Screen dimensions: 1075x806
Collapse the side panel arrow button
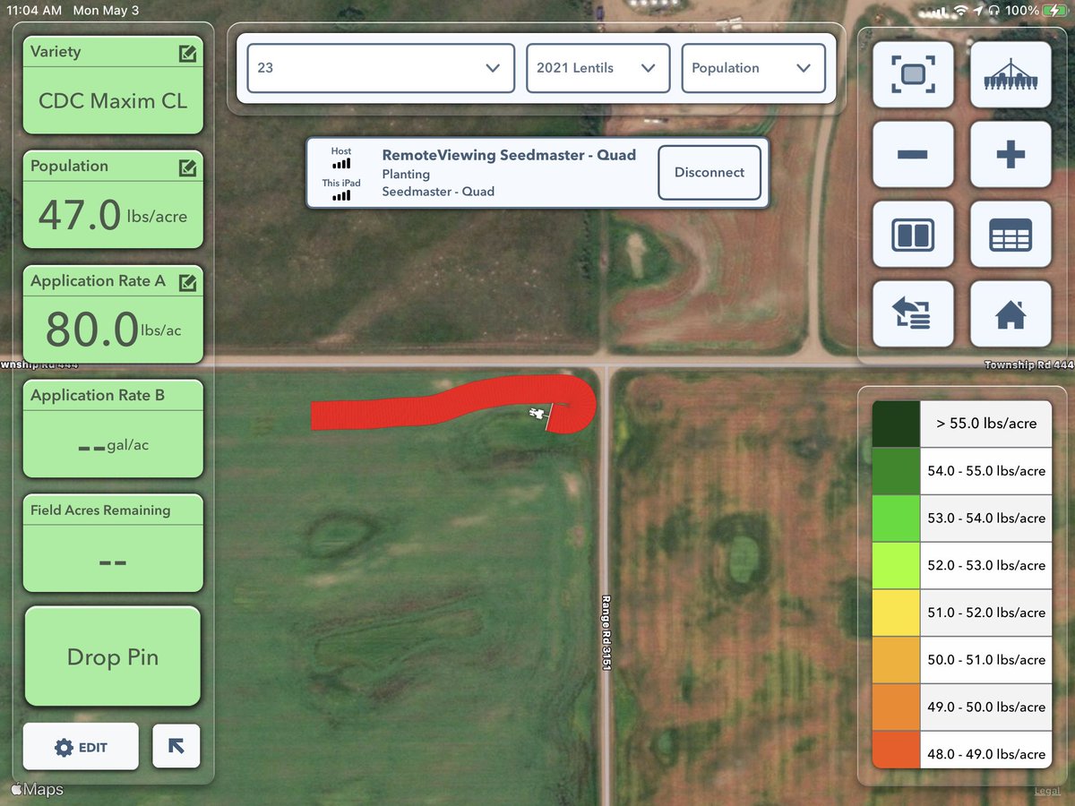point(176,746)
